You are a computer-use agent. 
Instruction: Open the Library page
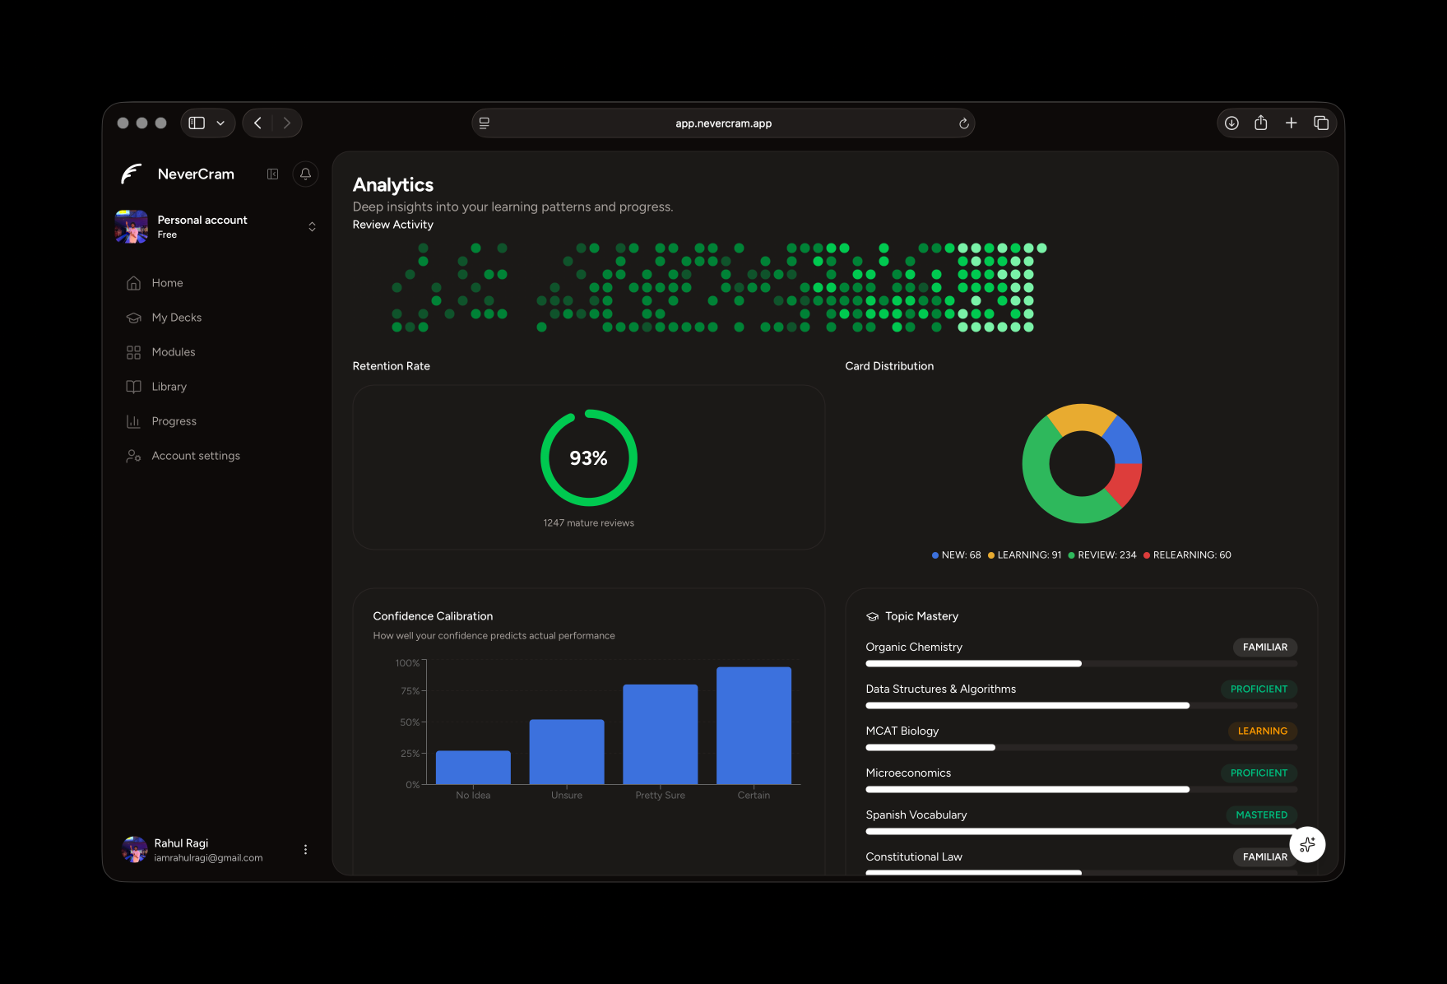point(169,387)
